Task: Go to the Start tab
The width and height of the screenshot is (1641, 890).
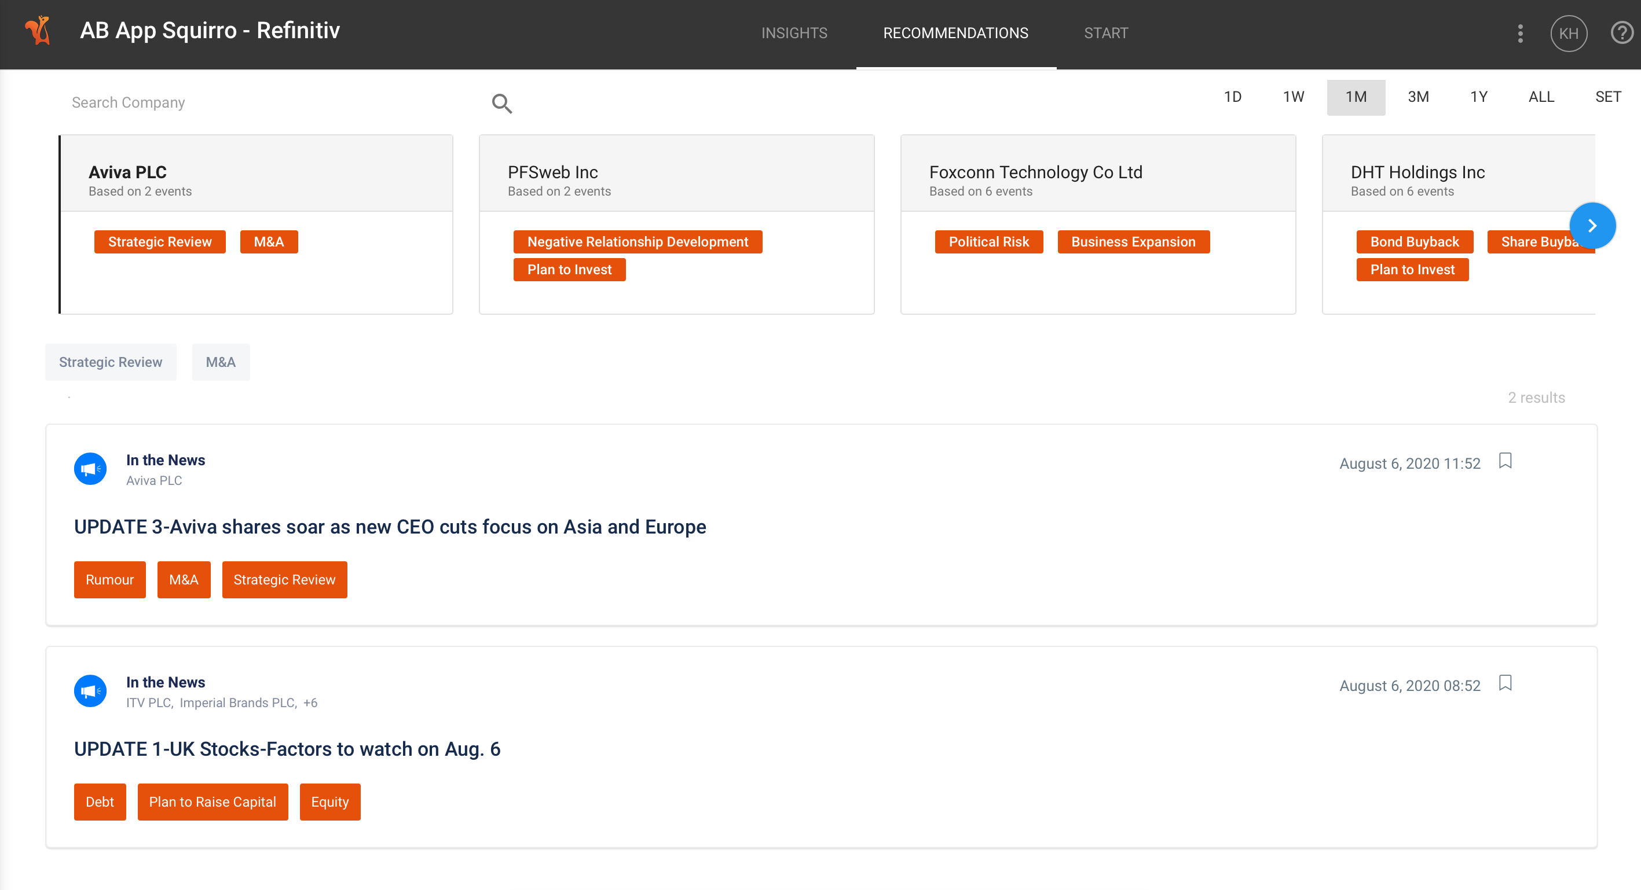Action: click(1106, 33)
